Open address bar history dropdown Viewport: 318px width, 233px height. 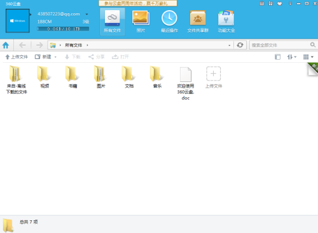point(230,45)
